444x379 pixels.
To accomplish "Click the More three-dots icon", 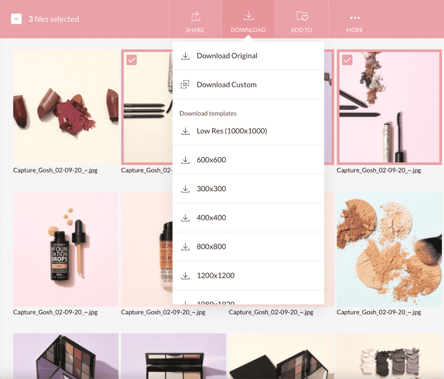I will click(x=355, y=18).
